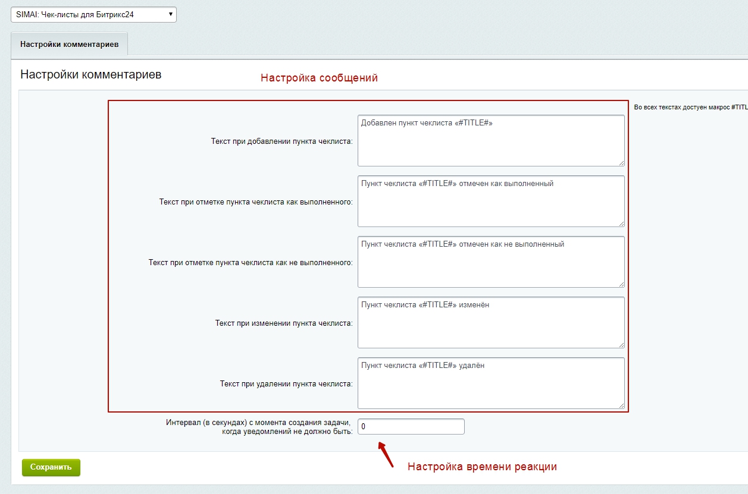Viewport: 748px width, 494px height.
Task: Click the textarea containing «#TITLE#» удалён
Action: tap(490, 383)
